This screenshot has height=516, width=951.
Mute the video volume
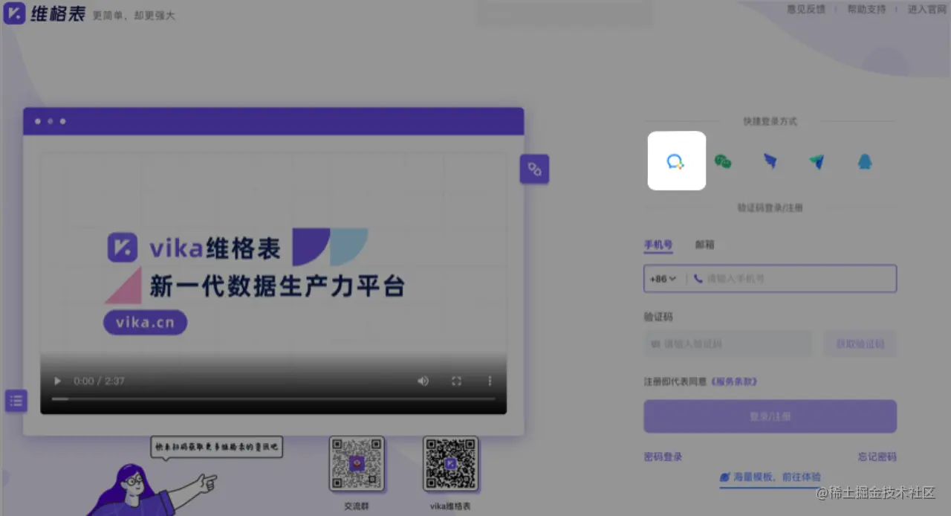(423, 381)
